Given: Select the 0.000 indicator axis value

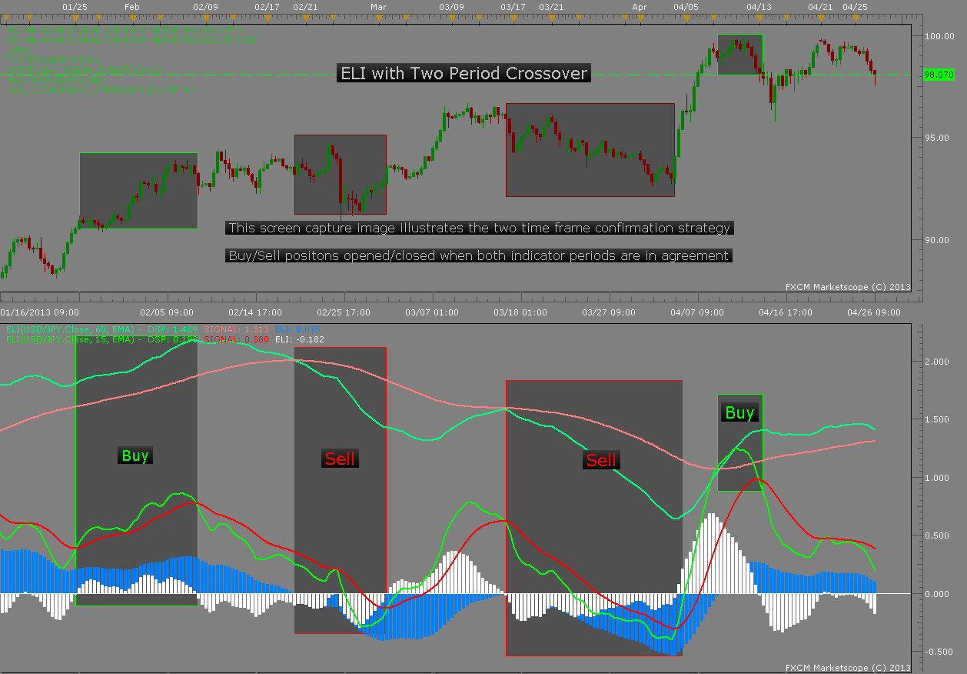Looking at the screenshot, I should [938, 594].
